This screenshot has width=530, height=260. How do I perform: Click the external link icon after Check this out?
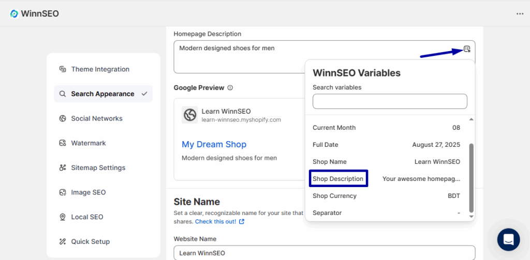coord(242,222)
